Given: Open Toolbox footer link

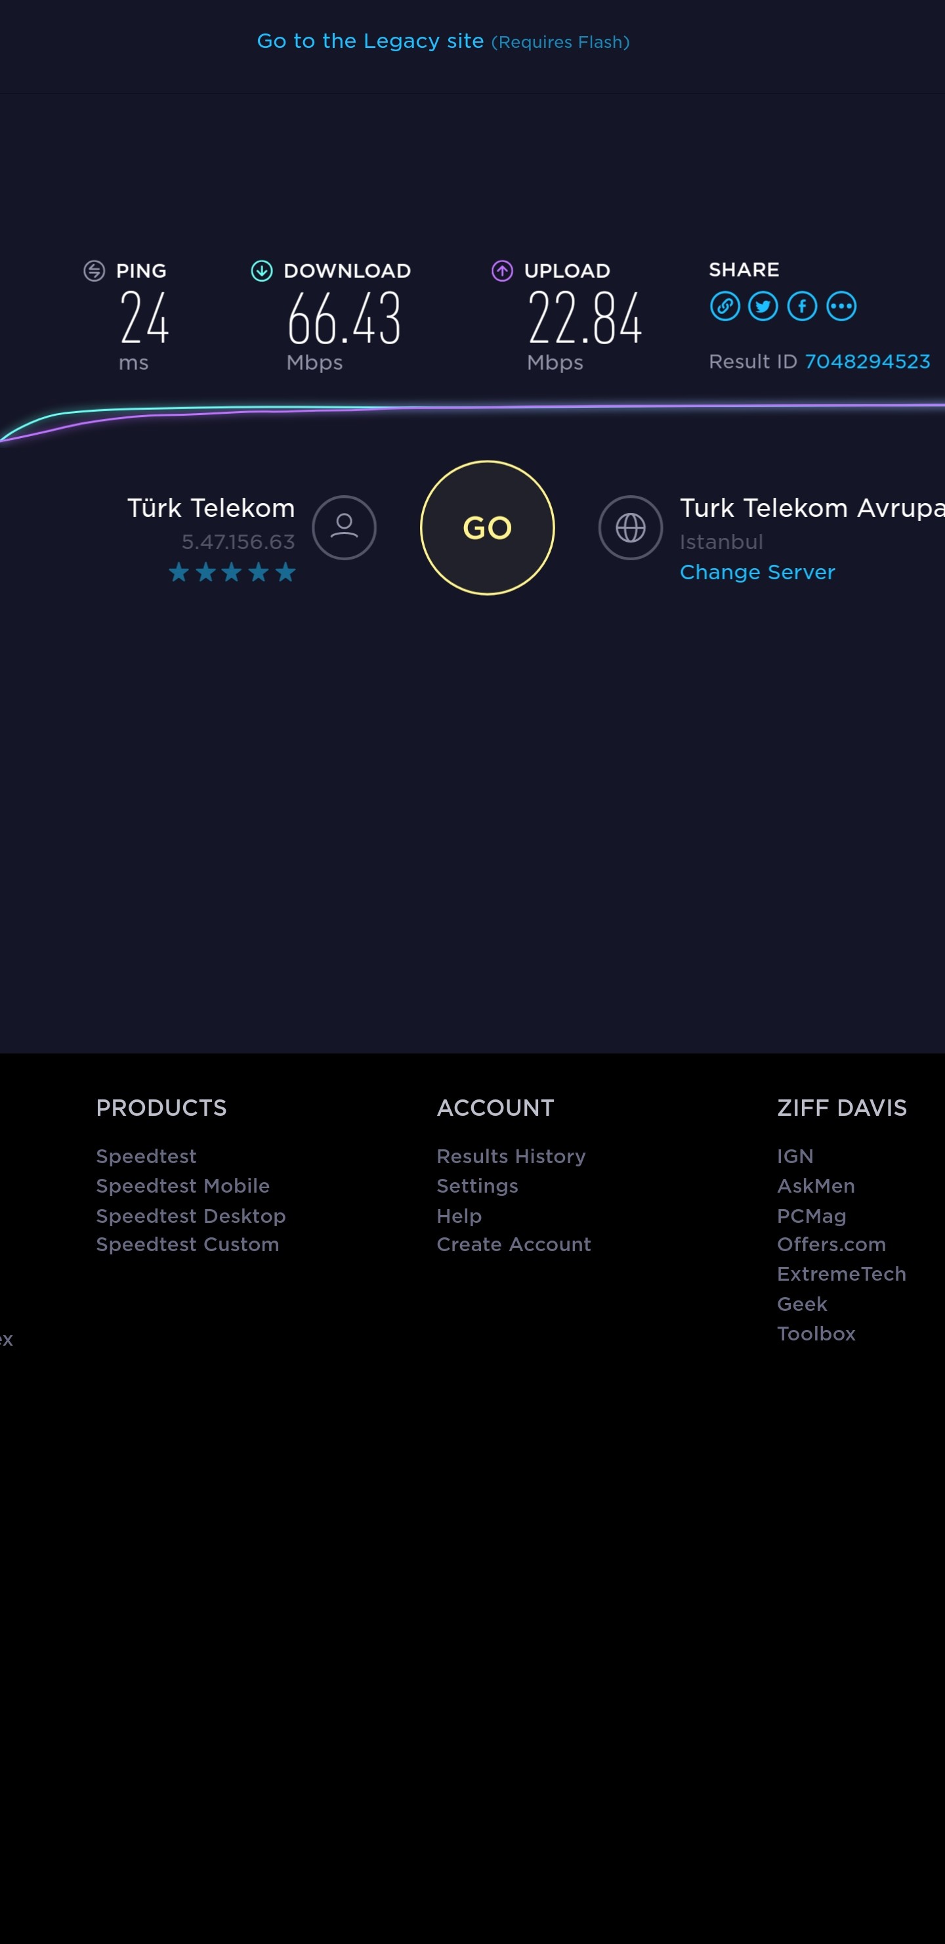Looking at the screenshot, I should pyautogui.click(x=817, y=1333).
